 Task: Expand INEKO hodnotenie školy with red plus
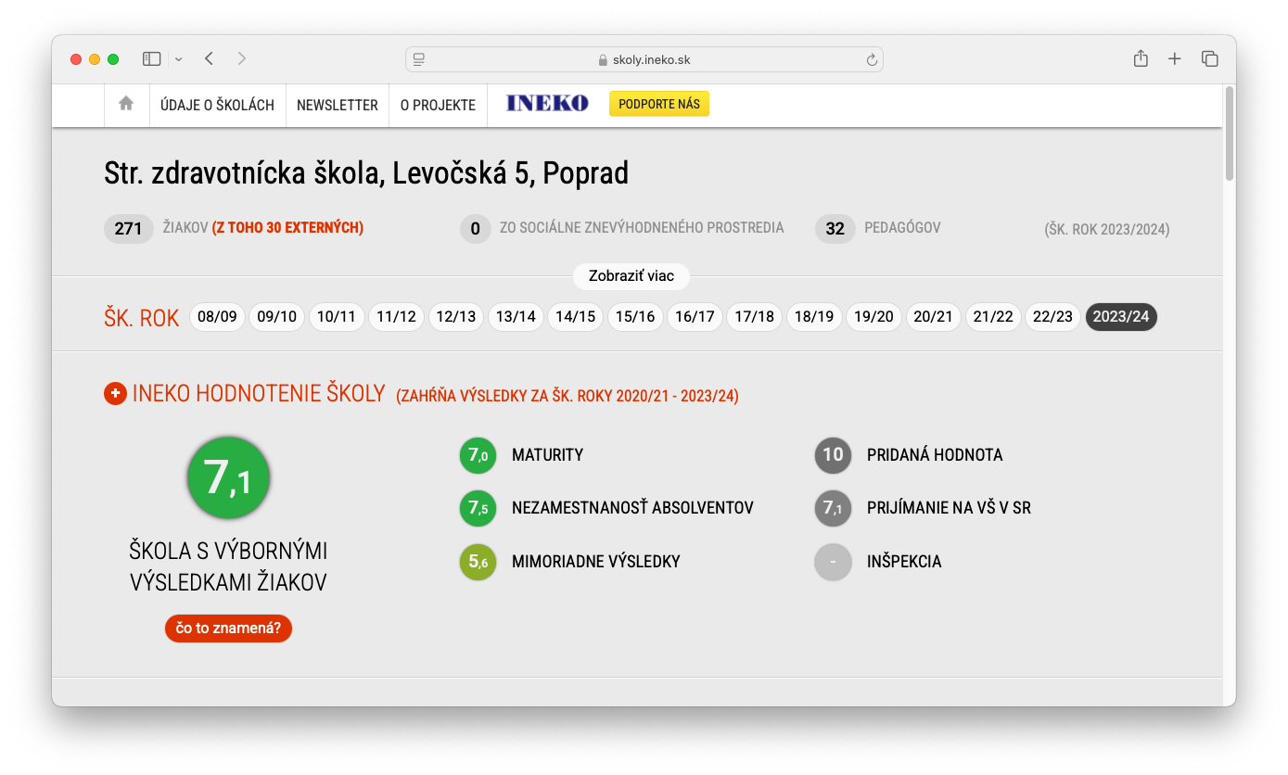pyautogui.click(x=115, y=394)
